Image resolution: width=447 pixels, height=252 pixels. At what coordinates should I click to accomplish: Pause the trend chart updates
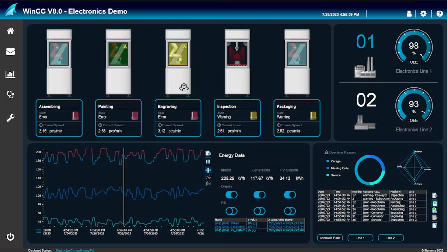(208, 162)
